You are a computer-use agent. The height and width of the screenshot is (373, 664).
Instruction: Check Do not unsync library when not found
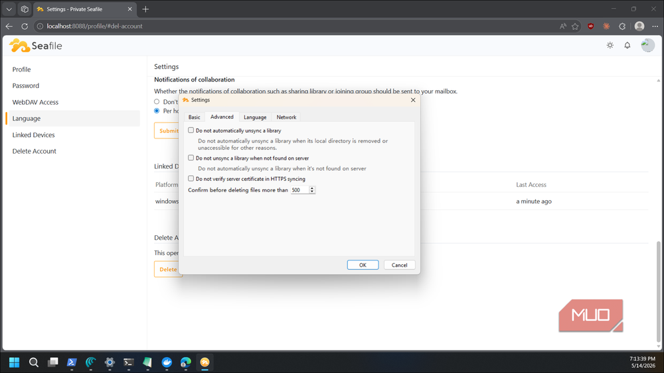pos(191,158)
